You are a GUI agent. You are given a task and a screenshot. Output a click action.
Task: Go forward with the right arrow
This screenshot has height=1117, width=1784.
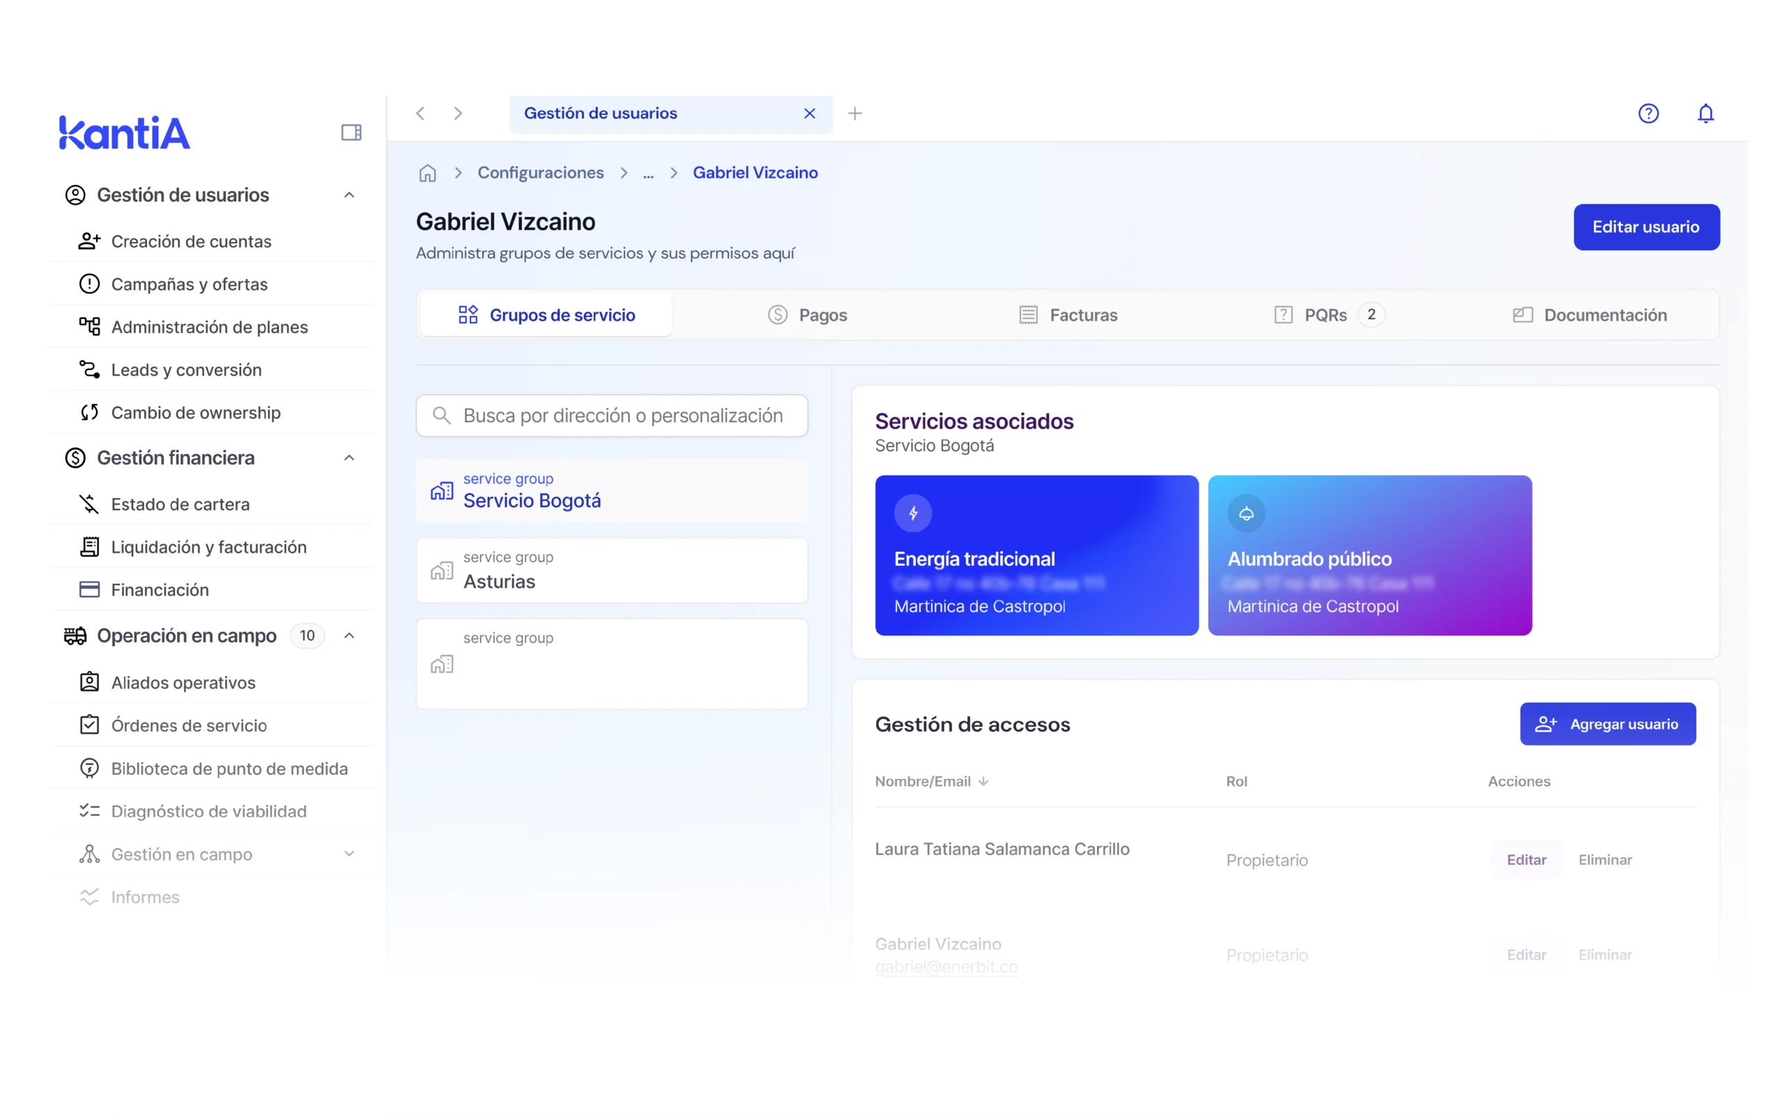(x=458, y=113)
